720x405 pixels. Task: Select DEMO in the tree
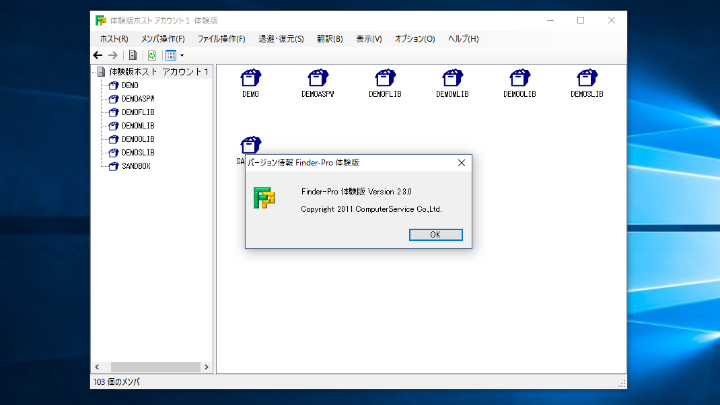(x=130, y=85)
